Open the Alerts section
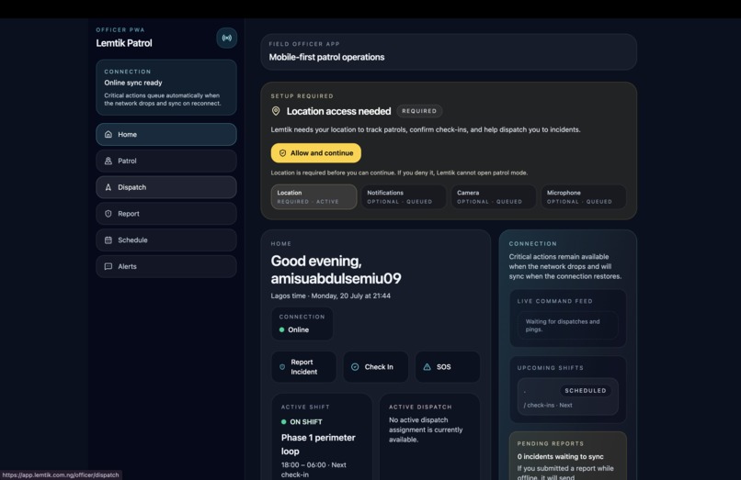 click(x=166, y=267)
